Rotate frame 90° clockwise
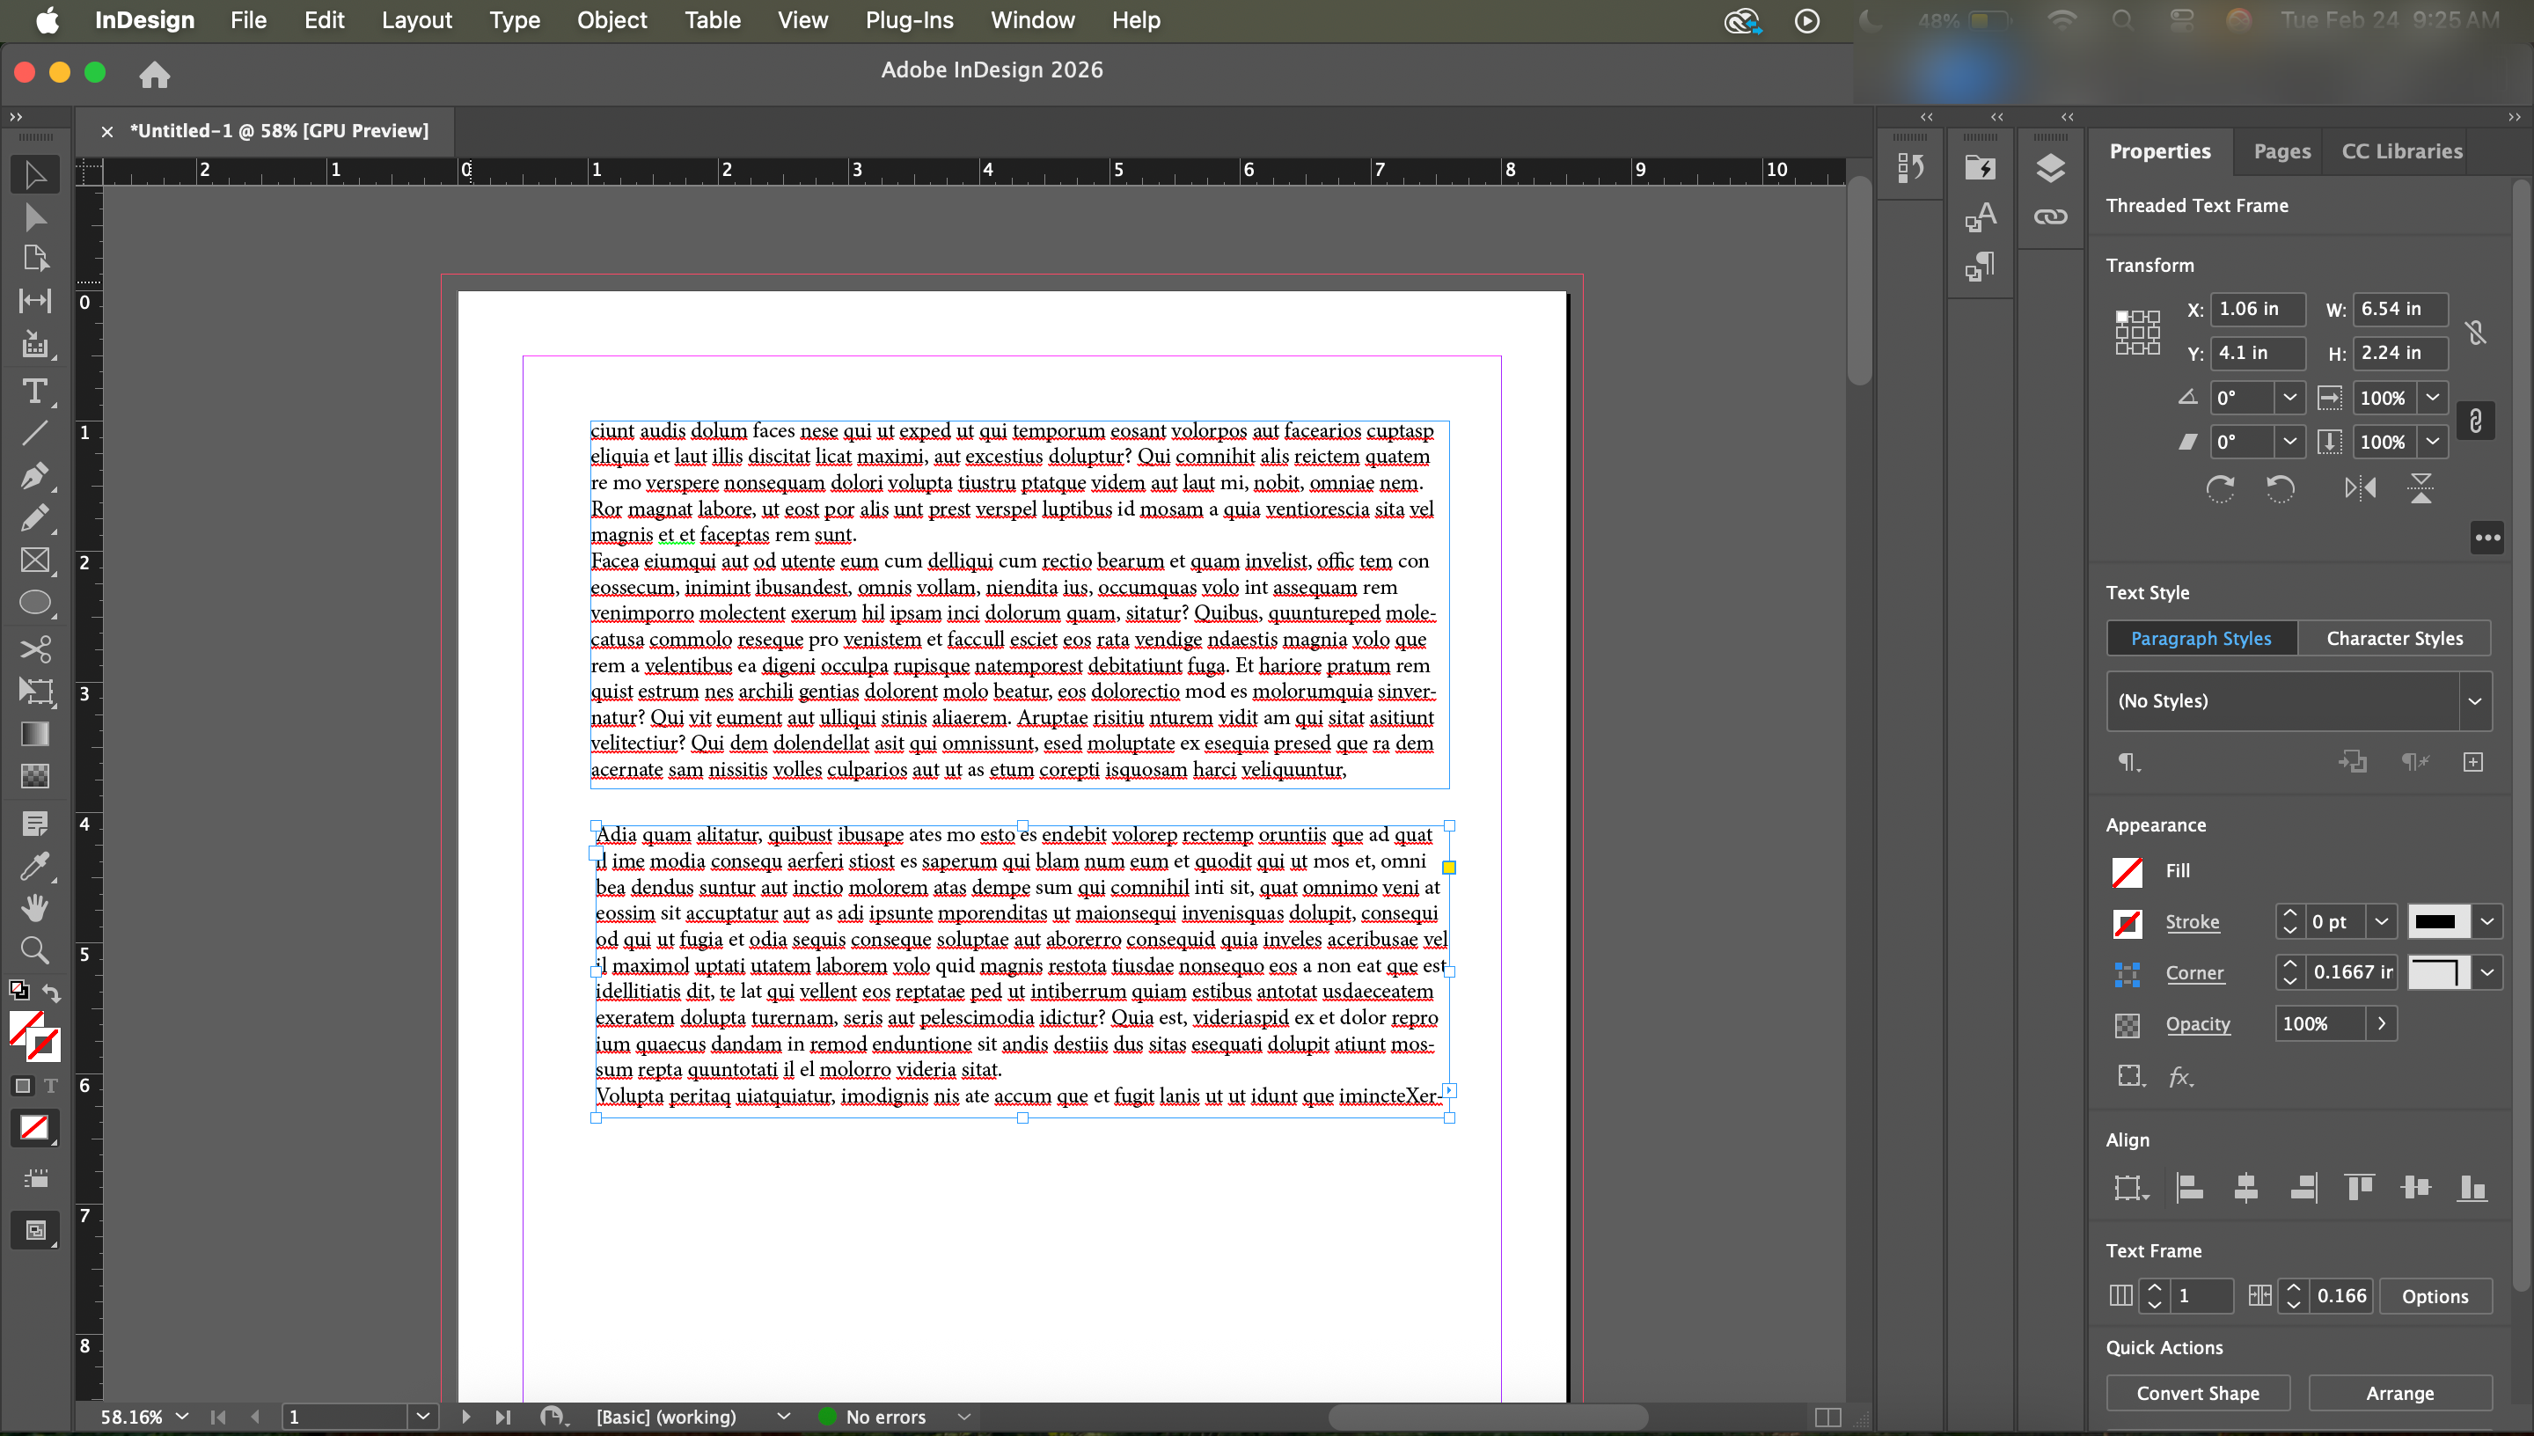Screen dimensions: 2534x1436 [2220, 487]
